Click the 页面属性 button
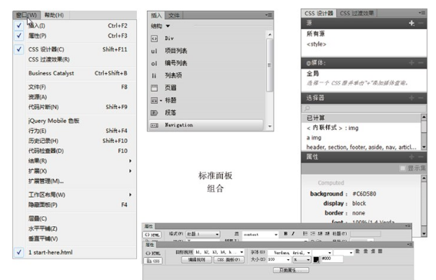Viewport: 436px width, 280px height. coord(291,270)
